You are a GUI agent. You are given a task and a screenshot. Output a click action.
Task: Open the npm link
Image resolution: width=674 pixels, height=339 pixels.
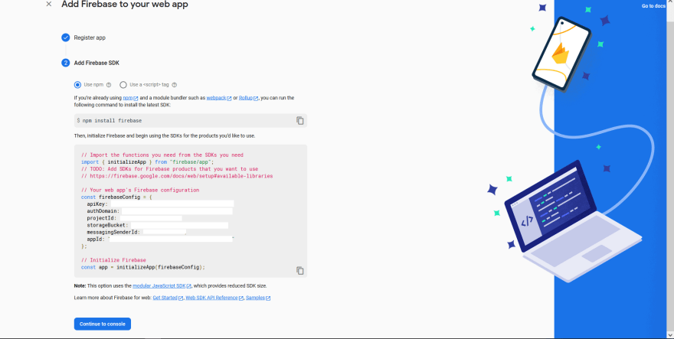tap(130, 98)
